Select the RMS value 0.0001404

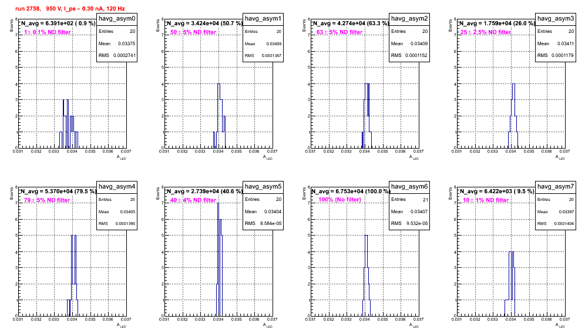[x=564, y=223]
